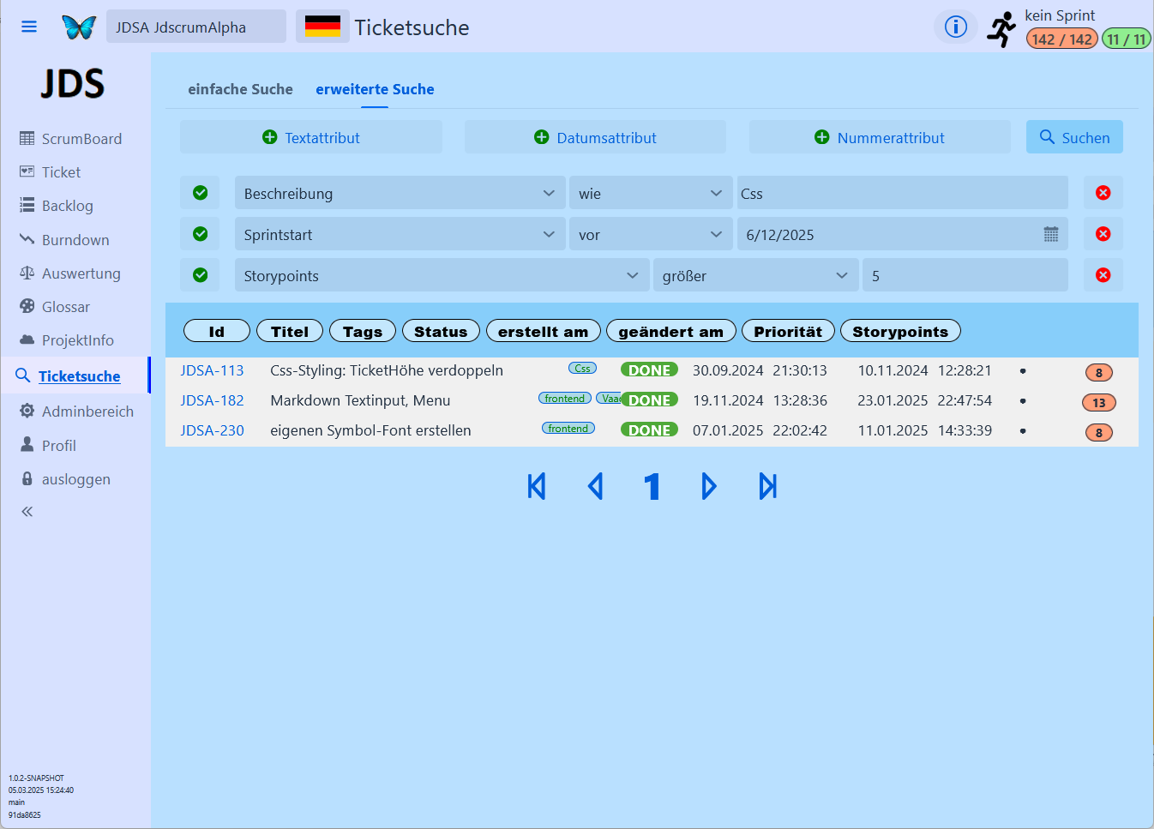Jump to first results page

pos(537,487)
